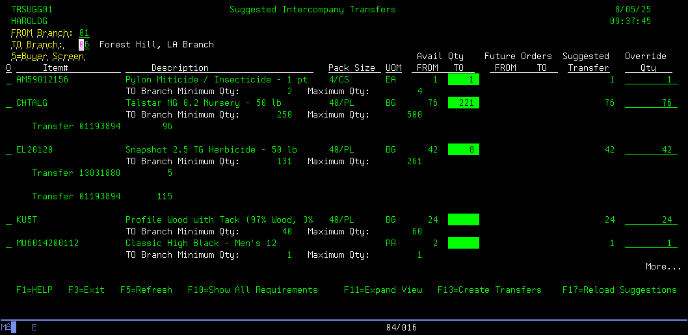Viewport: 688px width, 335px height.
Task: Select option field for item MU6014200112
Action: [x=8, y=243]
